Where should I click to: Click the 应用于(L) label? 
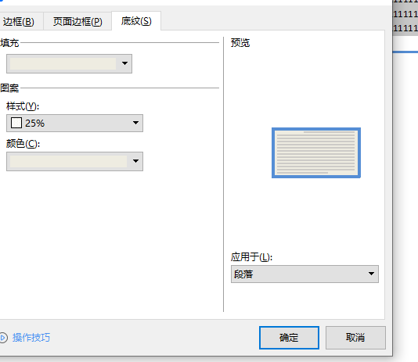click(251, 257)
